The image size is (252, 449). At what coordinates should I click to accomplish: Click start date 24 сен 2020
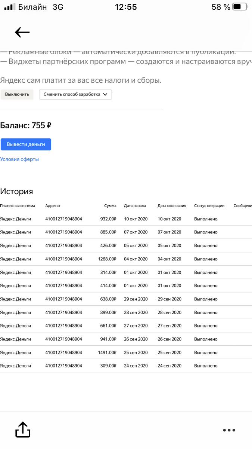click(x=136, y=366)
